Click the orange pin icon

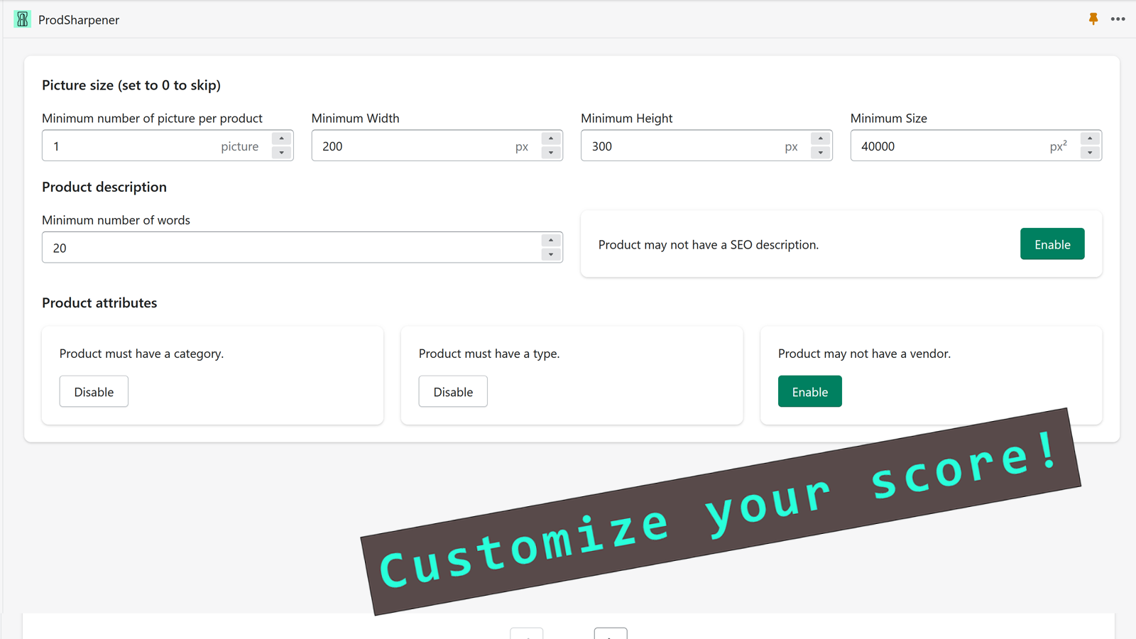coord(1093,19)
